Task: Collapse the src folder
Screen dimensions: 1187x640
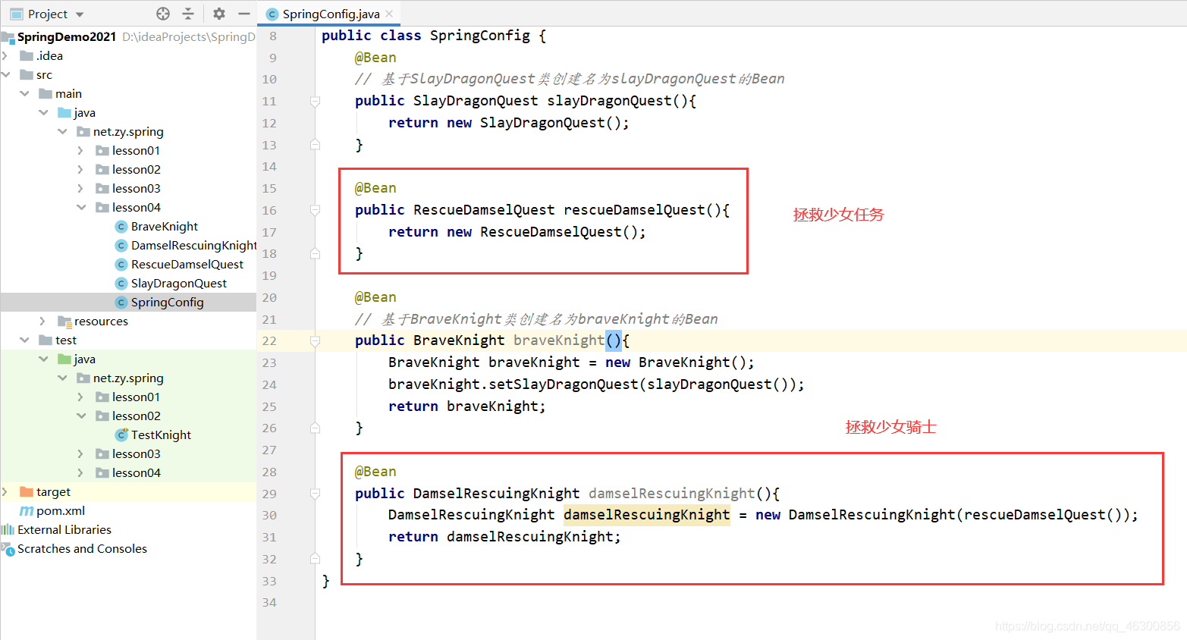Action: pyautogui.click(x=5, y=74)
